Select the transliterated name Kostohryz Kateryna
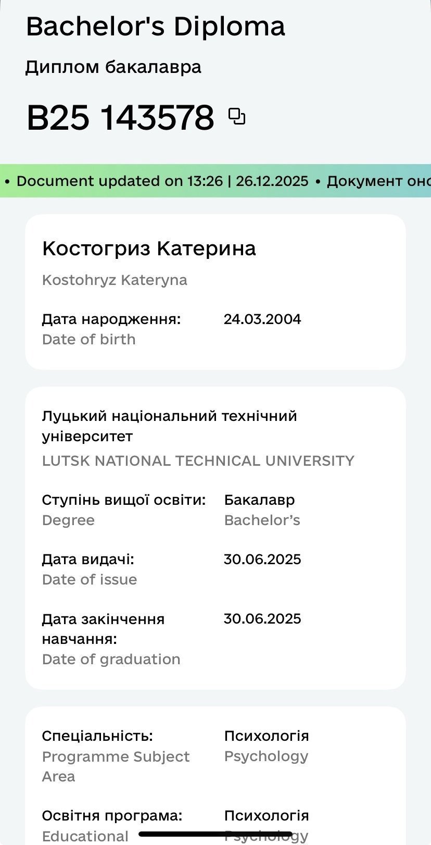The height and width of the screenshot is (845, 431). click(x=115, y=280)
